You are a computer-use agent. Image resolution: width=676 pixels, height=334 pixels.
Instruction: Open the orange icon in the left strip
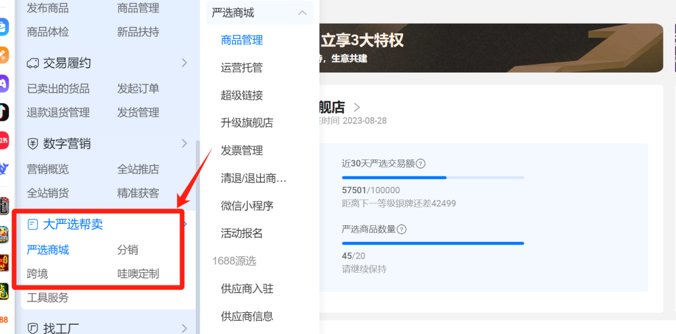[4, 55]
